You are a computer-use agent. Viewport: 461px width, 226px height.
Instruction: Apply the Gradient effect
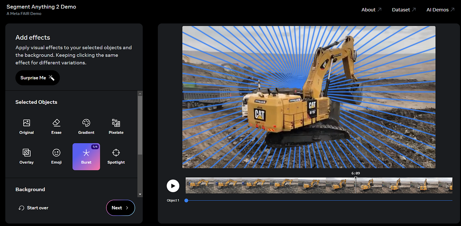pyautogui.click(x=86, y=126)
